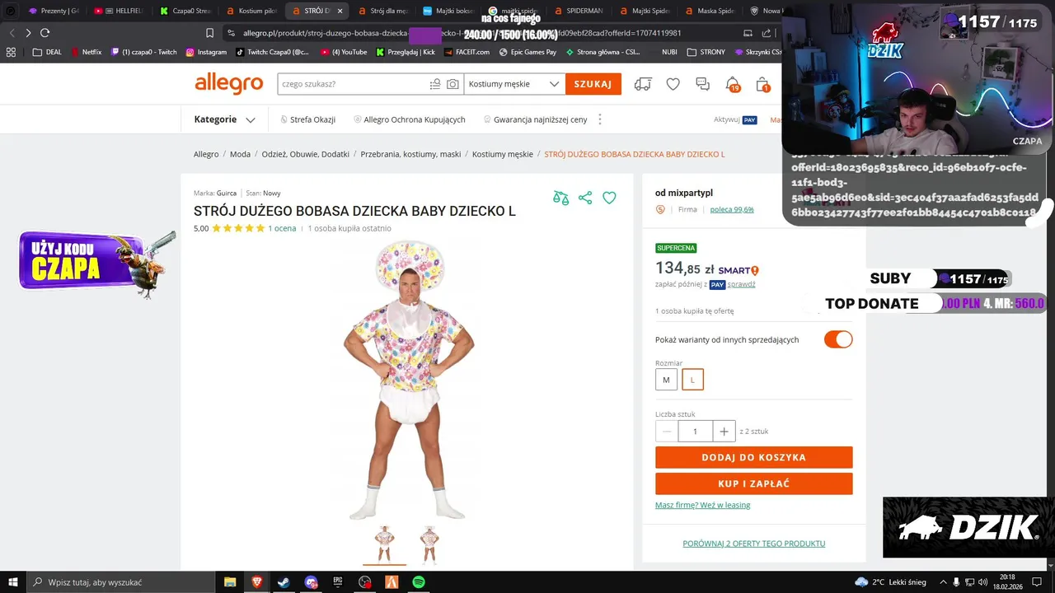Screen dimensions: 1055x593
Task: Toggle variants from other sellers switch
Action: 838,339
